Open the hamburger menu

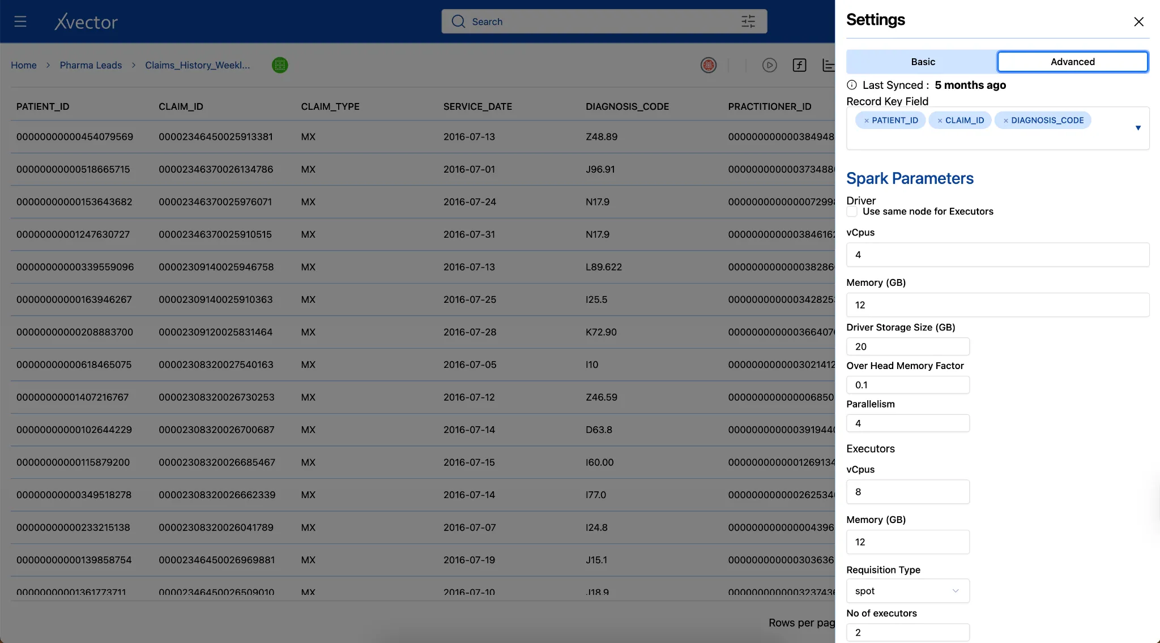tap(20, 22)
